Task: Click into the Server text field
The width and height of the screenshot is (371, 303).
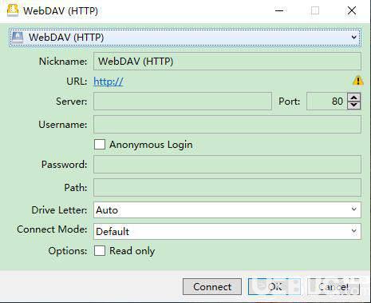Action: point(183,102)
